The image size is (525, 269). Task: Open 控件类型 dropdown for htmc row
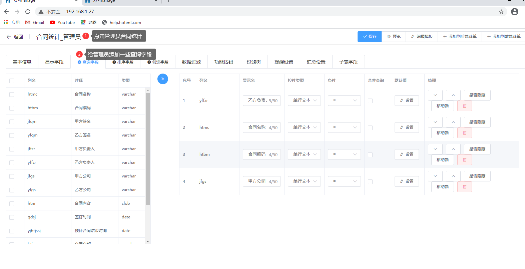304,128
